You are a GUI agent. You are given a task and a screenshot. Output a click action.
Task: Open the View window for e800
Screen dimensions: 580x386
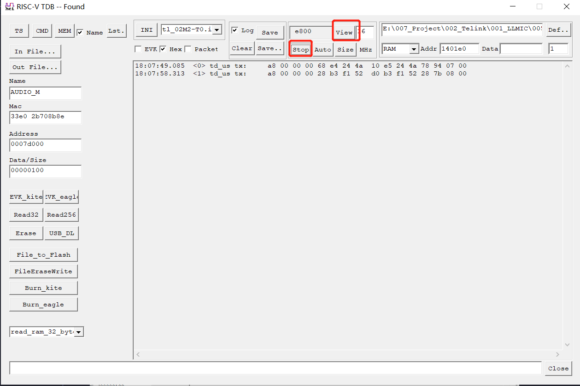coord(345,32)
